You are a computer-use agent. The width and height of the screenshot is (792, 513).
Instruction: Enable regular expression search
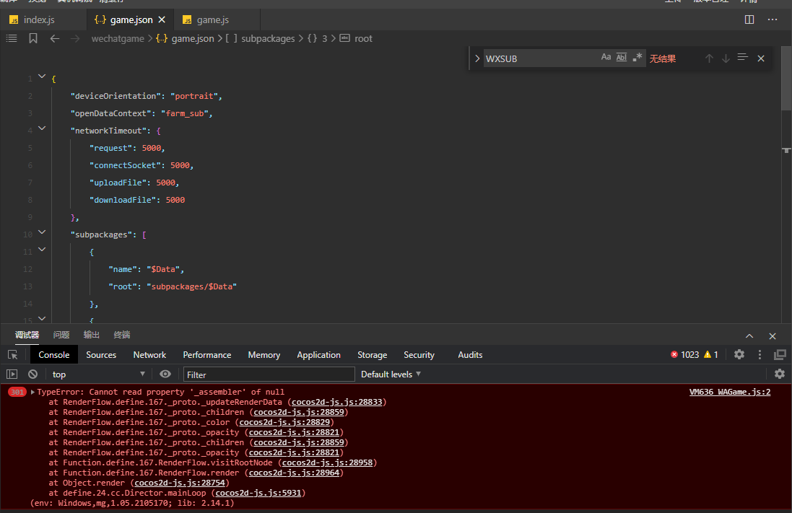[637, 58]
